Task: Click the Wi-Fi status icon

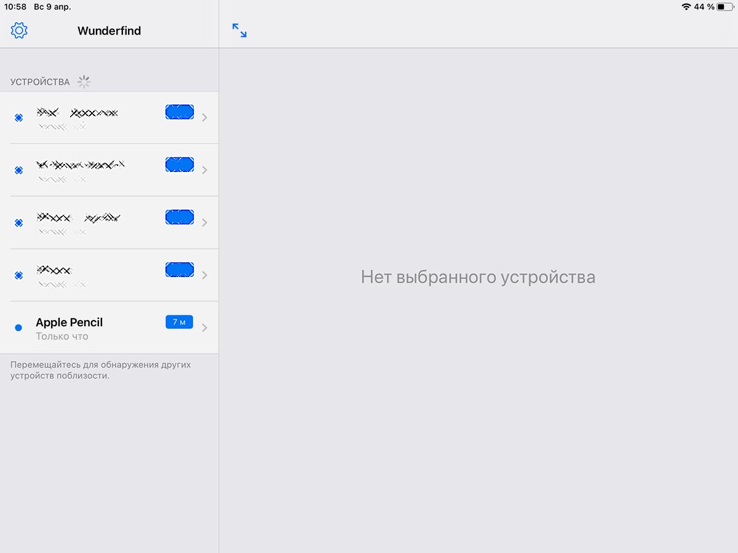Action: point(686,7)
